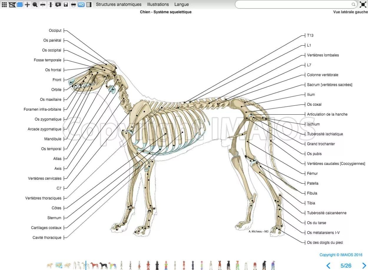This screenshot has height=270, width=368.
Task: Open the Illustrations menu
Action: click(158, 4)
